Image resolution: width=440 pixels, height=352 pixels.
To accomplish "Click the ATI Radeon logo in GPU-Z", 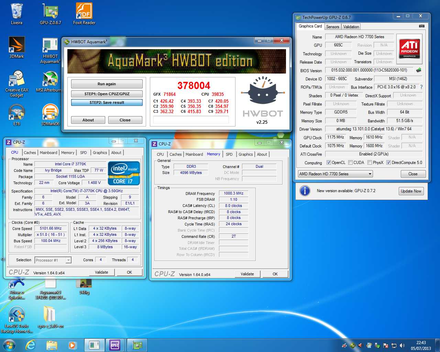I will [x=410, y=49].
